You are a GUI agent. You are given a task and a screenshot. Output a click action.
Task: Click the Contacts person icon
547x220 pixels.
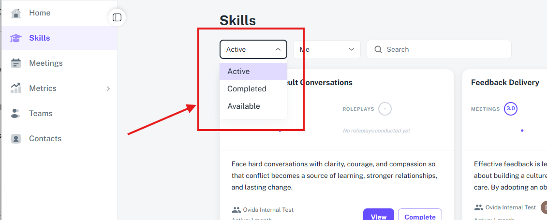15,139
